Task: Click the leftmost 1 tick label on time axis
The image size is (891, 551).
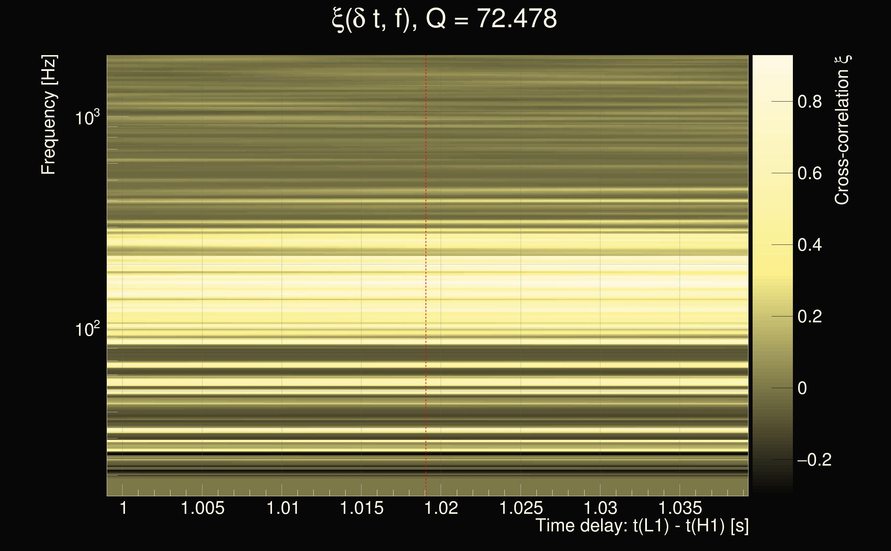Action: pos(123,508)
